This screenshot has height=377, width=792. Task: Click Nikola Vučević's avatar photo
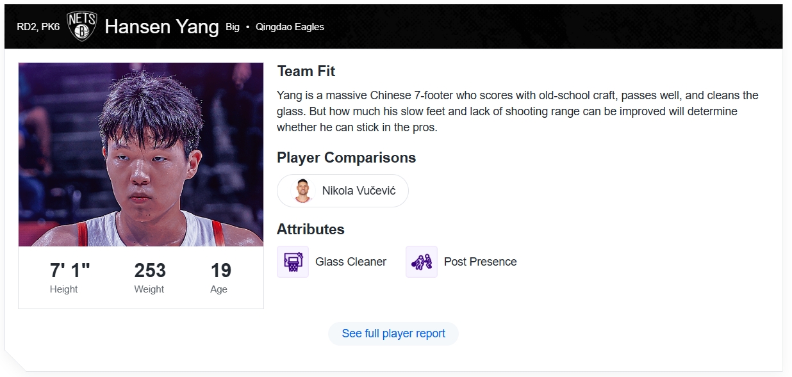pyautogui.click(x=302, y=191)
